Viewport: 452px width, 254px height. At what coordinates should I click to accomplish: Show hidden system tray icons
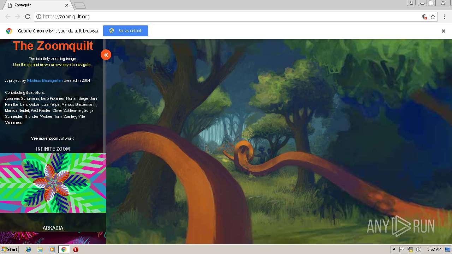click(394, 249)
